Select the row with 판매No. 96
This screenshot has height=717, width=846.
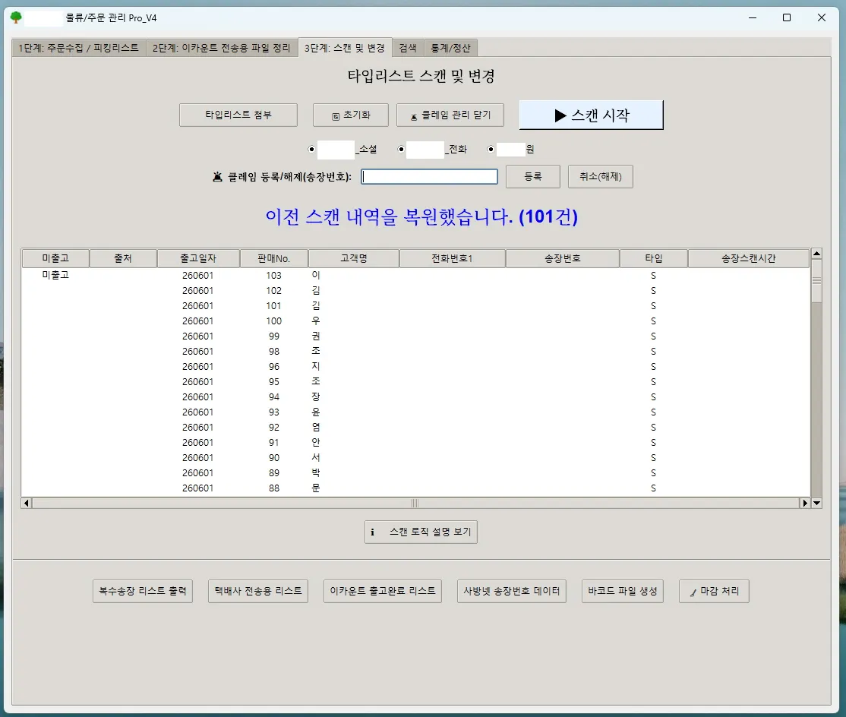415,366
